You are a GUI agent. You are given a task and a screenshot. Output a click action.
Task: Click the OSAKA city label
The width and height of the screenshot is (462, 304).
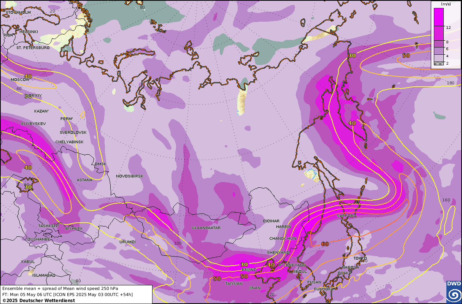(x=345, y=273)
